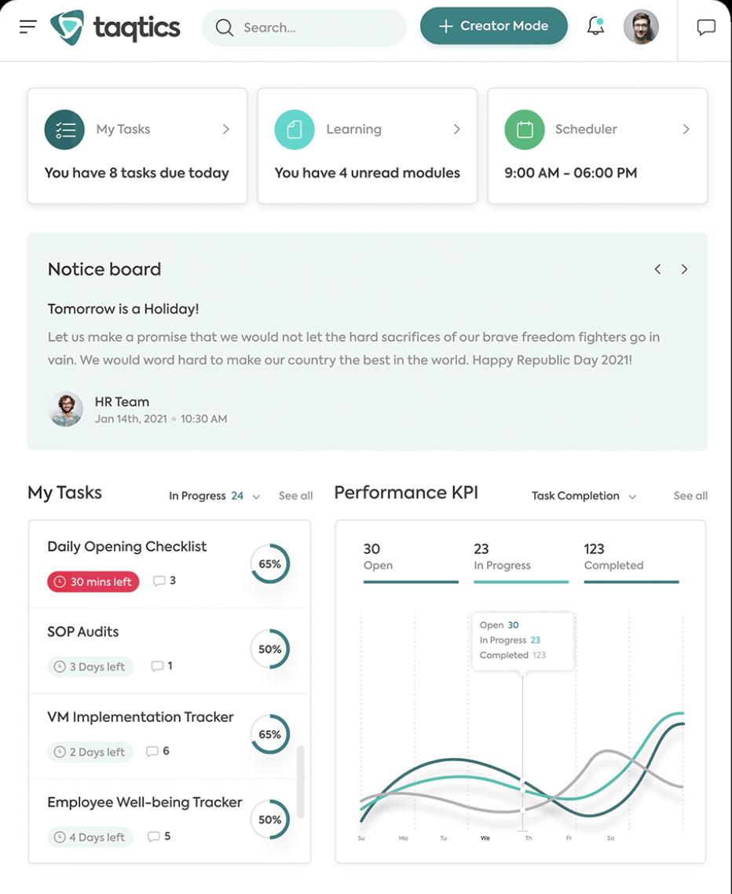This screenshot has width=732, height=894.
Task: Click the search input field
Action: point(304,27)
